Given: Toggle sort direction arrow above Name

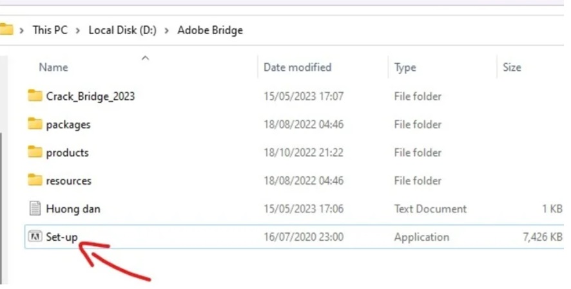Looking at the screenshot, I should click(x=145, y=58).
